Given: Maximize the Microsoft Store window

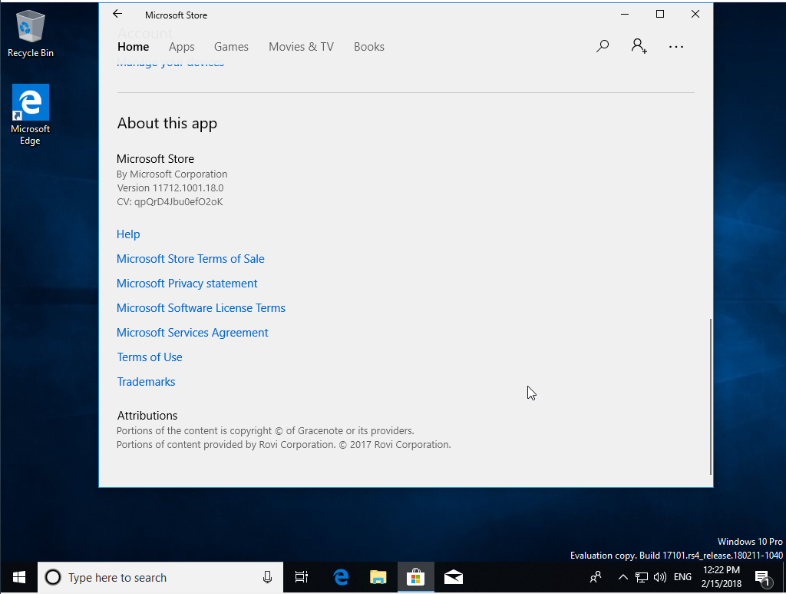Looking at the screenshot, I should click(659, 14).
